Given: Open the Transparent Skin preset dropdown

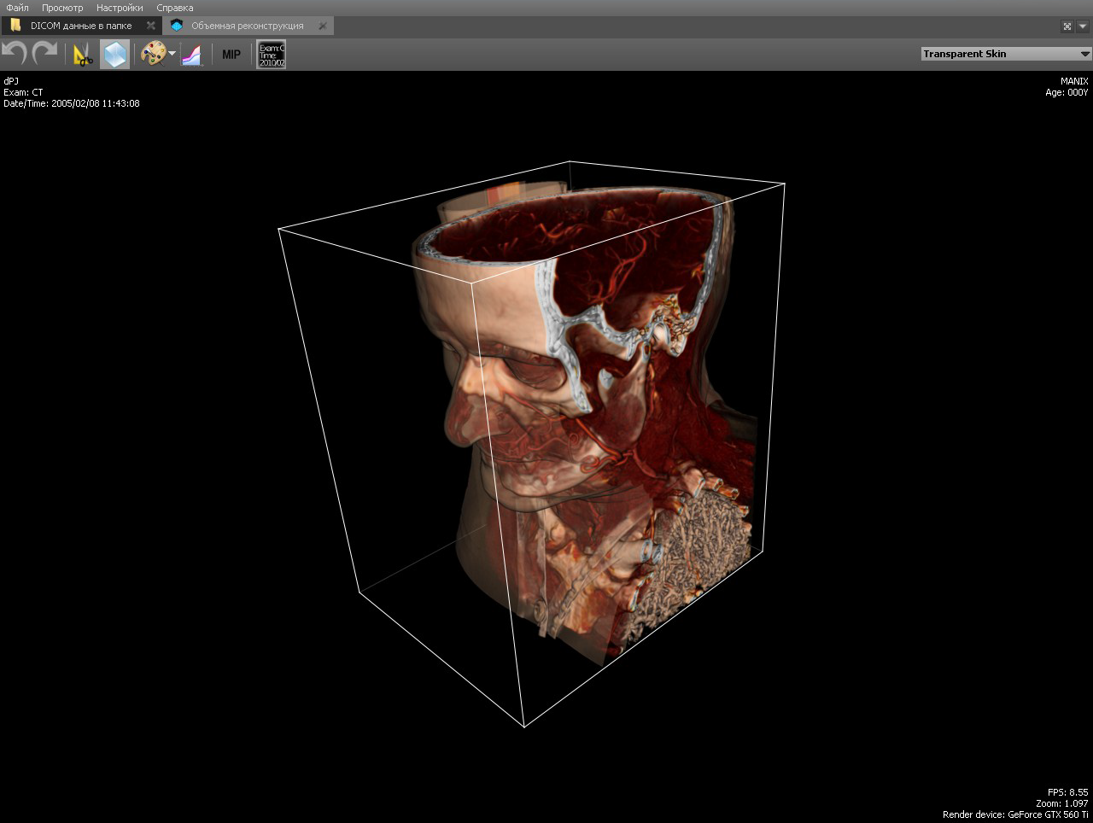Looking at the screenshot, I should click(x=1006, y=54).
